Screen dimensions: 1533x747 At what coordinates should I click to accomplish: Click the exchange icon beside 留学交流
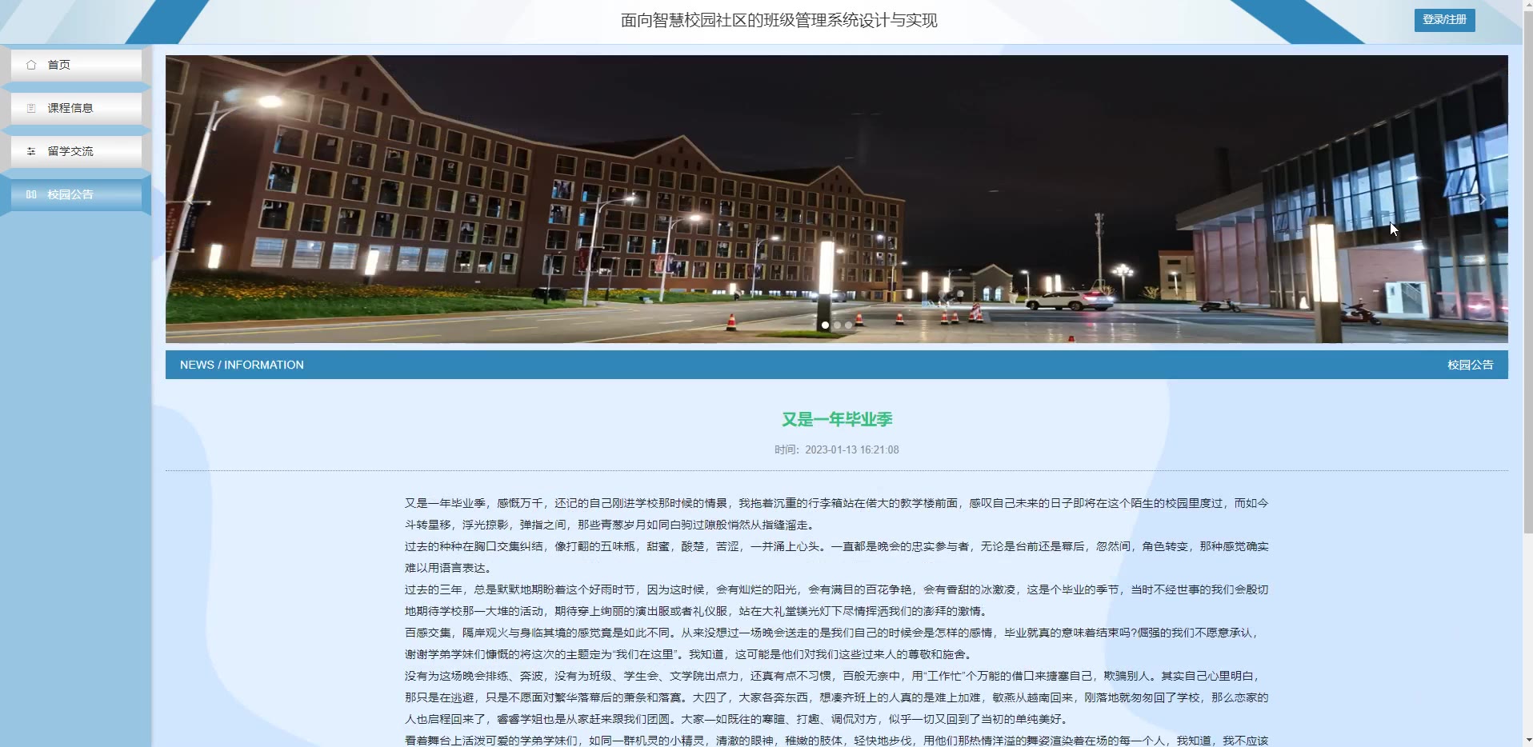click(31, 151)
